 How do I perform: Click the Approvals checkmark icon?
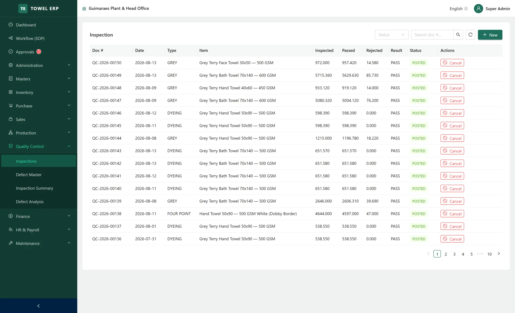tap(11, 52)
